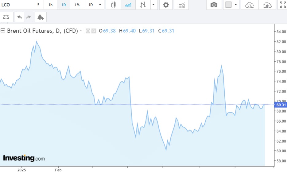This screenshot has width=287, height=172.
Task: Click the compare symbols scale icon
Action: (x=6, y=17)
